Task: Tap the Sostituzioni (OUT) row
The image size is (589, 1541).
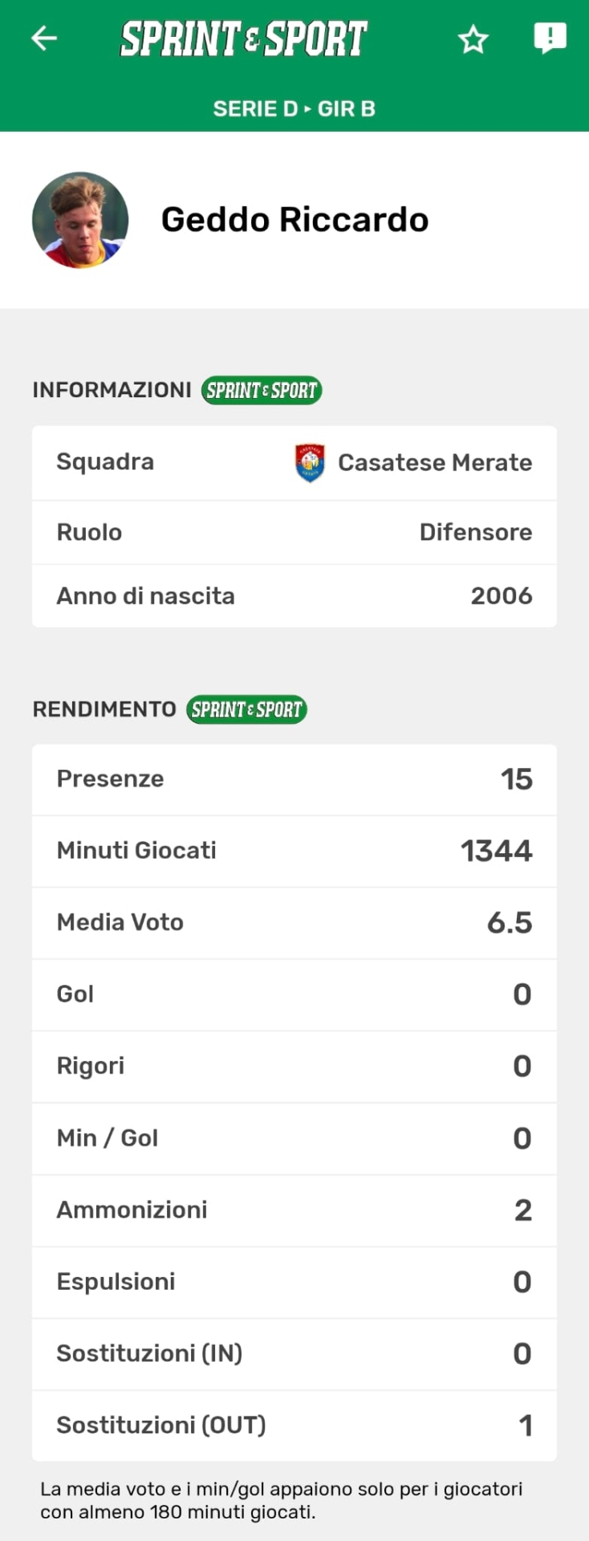Action: tap(294, 1425)
